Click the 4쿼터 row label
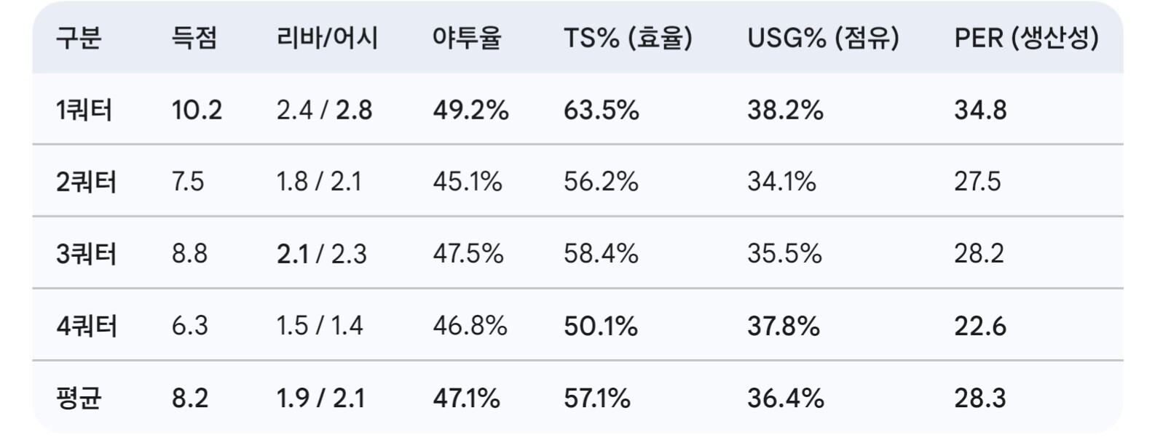Screen dimensions: 1155x448 [86, 326]
